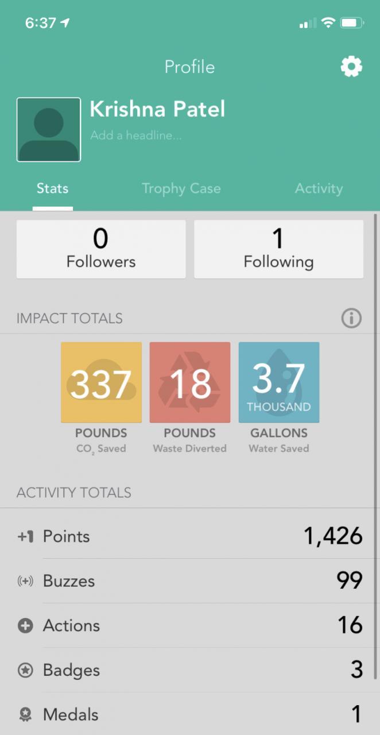The image size is (380, 735).
Task: Open settings via the gear icon
Action: (351, 67)
